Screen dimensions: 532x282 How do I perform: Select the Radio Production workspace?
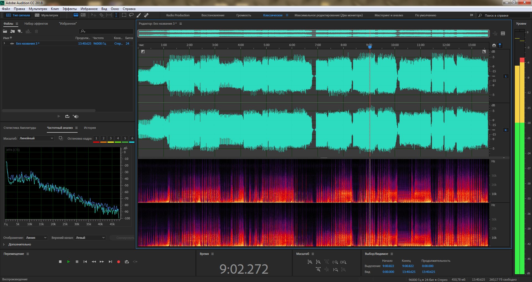pyautogui.click(x=178, y=15)
